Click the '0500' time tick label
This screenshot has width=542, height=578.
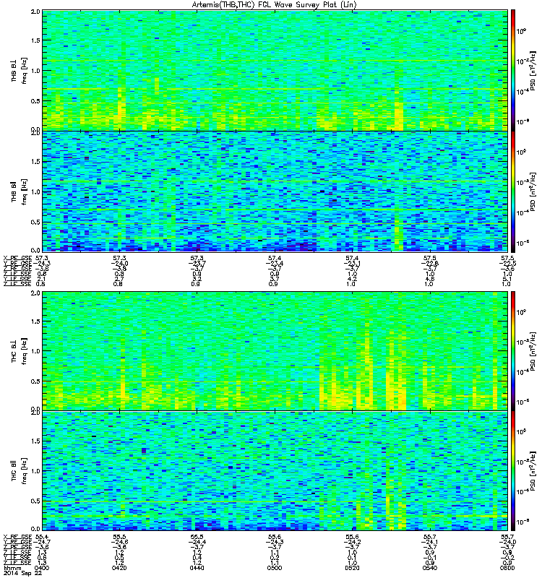[x=275, y=568]
